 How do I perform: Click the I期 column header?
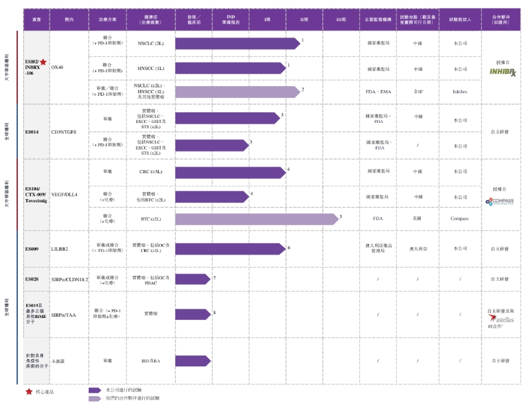[x=267, y=20]
